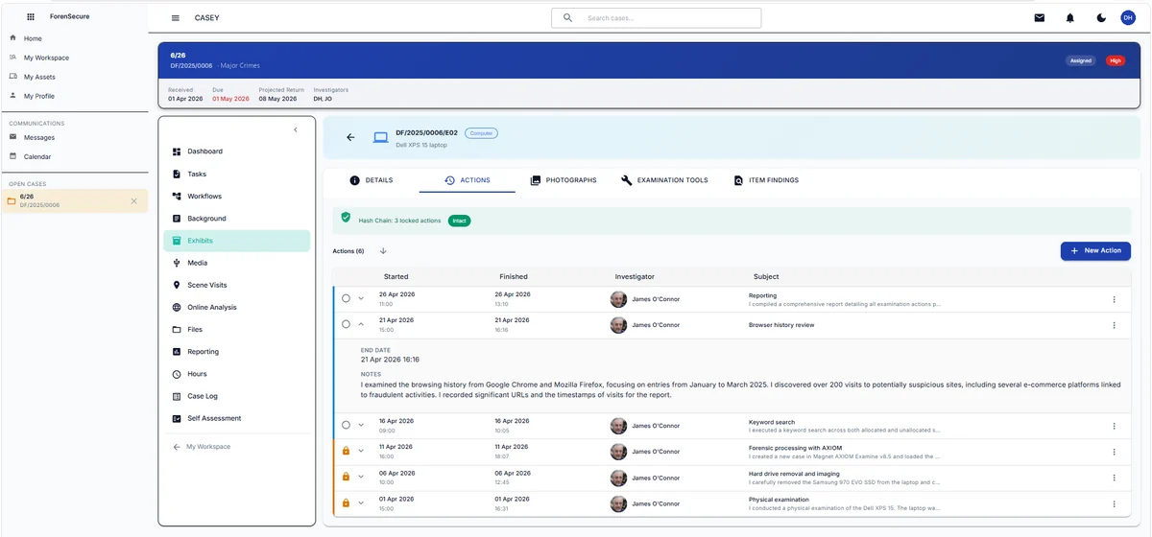Click the hamburger menu icon beside CASEY
Image resolution: width=1152 pixels, height=537 pixels.
click(x=175, y=18)
